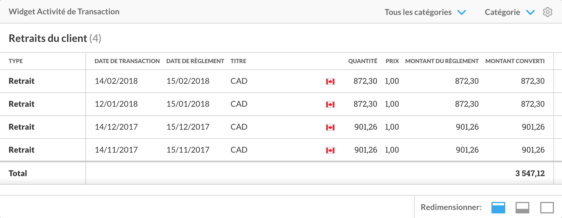The image size is (562, 218).
Task: Click the Canada flag for 14/02/2018 withdrawal
Action: tap(330, 81)
